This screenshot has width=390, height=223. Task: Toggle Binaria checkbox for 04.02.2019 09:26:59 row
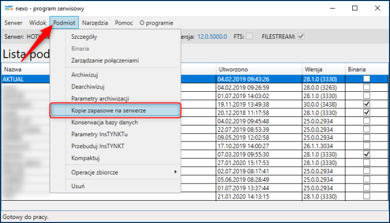click(x=367, y=87)
